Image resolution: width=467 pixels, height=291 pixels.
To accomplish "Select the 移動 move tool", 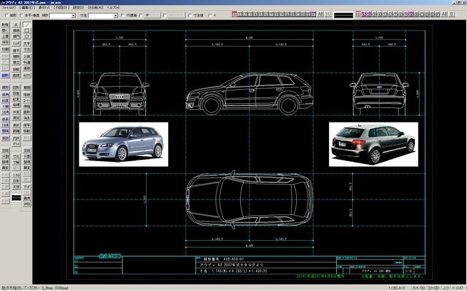I will (x=27, y=131).
